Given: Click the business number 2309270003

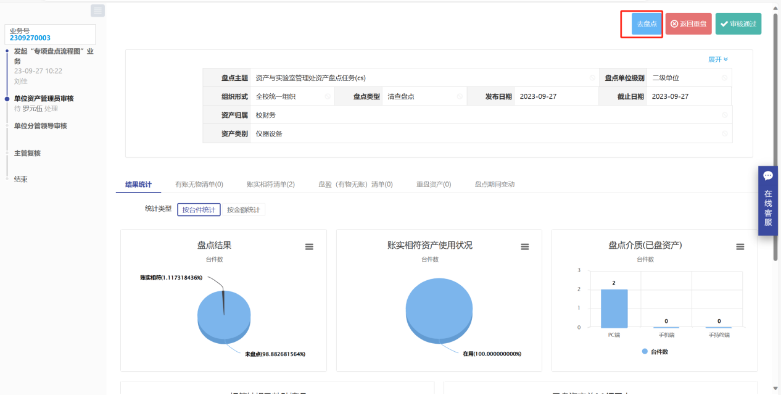Looking at the screenshot, I should [30, 38].
